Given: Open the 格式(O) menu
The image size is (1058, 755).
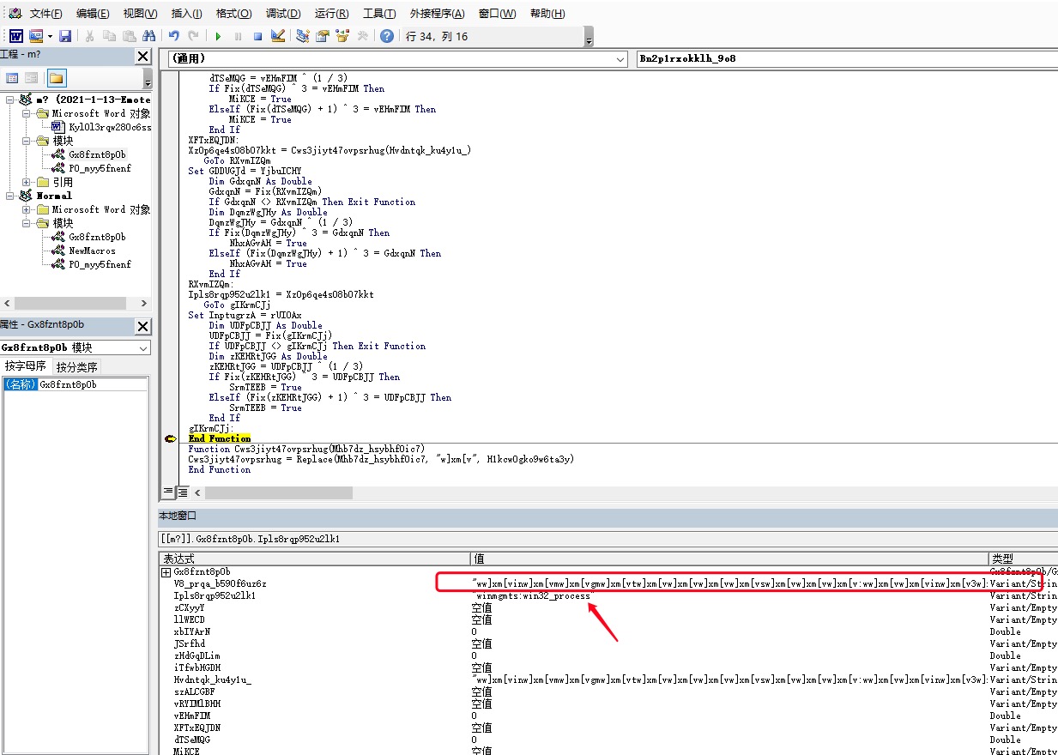Looking at the screenshot, I should pos(234,14).
